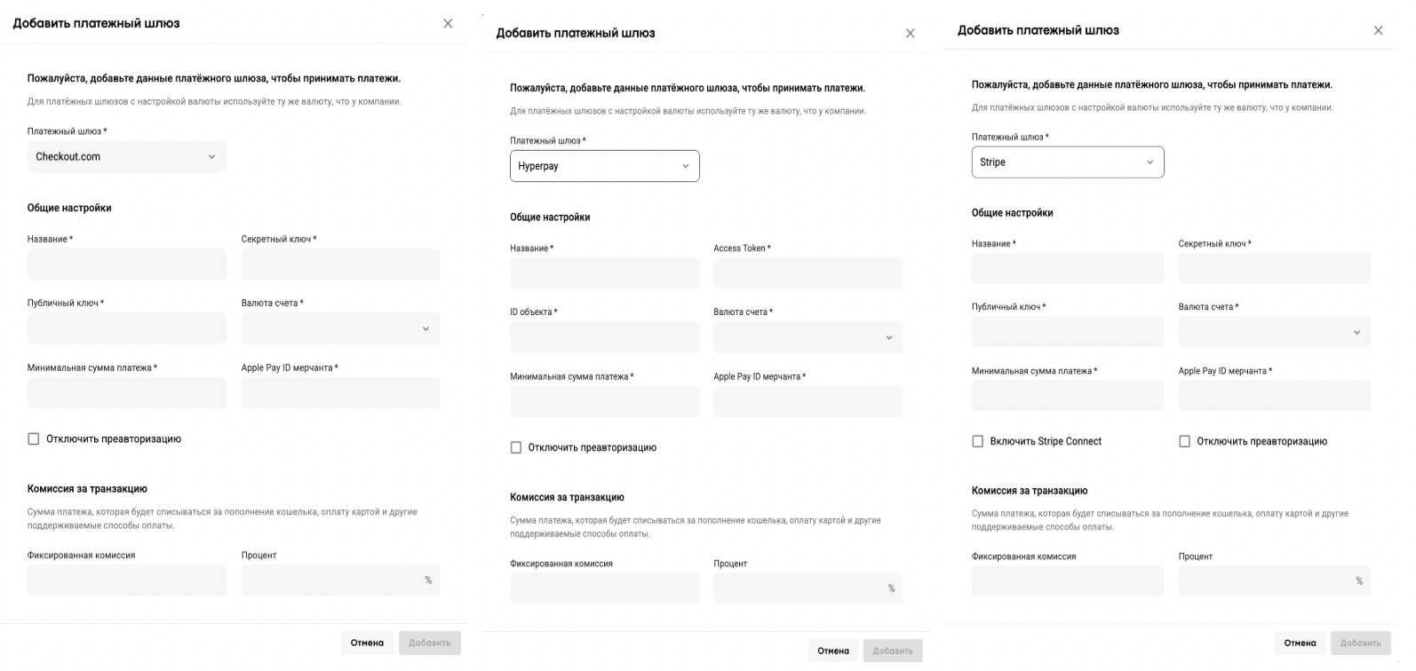This screenshot has width=1416, height=671.
Task: Open Валюта счета dropdown in the Checkout.com dialog
Action: tap(340, 328)
